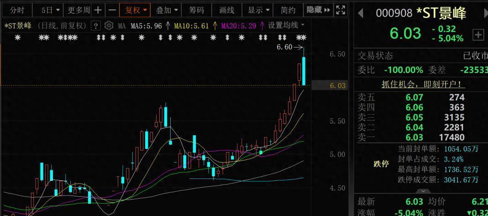Switch to 简约 simple view mode
This screenshot has width=488, height=216.
tap(288, 10)
